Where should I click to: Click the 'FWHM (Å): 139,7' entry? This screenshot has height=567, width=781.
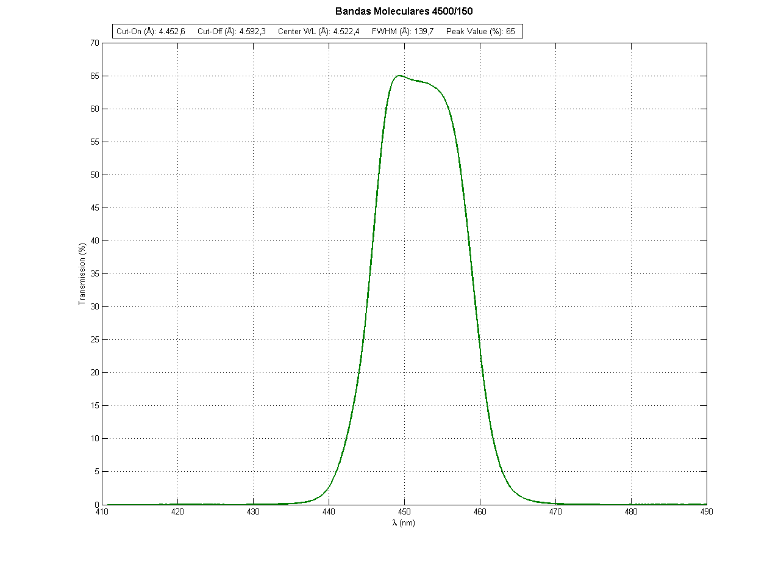[402, 32]
